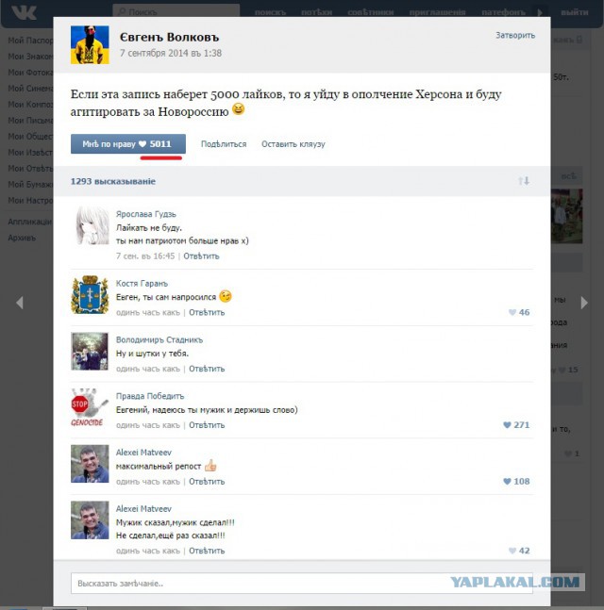The width and height of the screenshot is (604, 610).
Task: Reply to the "максимальный репост" comment
Action: pyautogui.click(x=207, y=482)
